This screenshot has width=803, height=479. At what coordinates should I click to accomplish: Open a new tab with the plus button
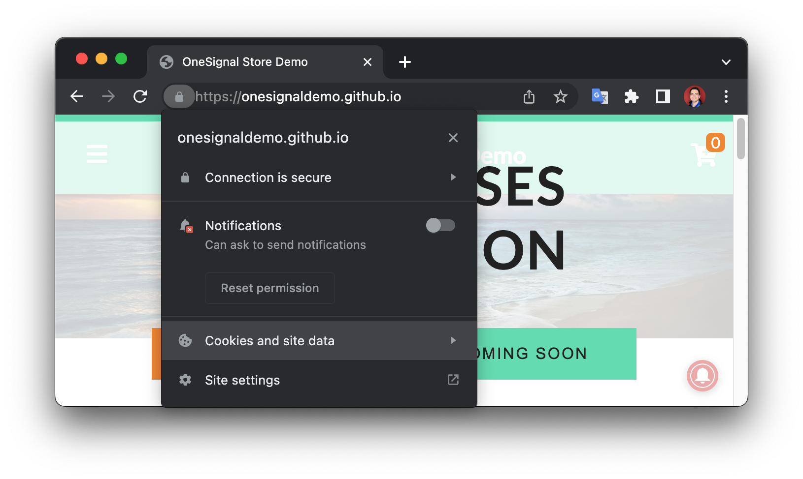[x=405, y=62]
